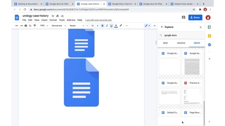Check the cloud save status icon
This screenshot has width=225, height=126.
(62, 16)
